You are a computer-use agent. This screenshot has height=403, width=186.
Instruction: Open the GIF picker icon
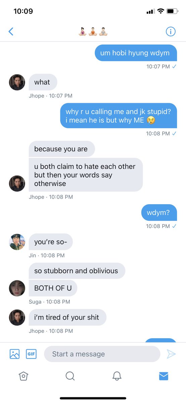coord(31,354)
